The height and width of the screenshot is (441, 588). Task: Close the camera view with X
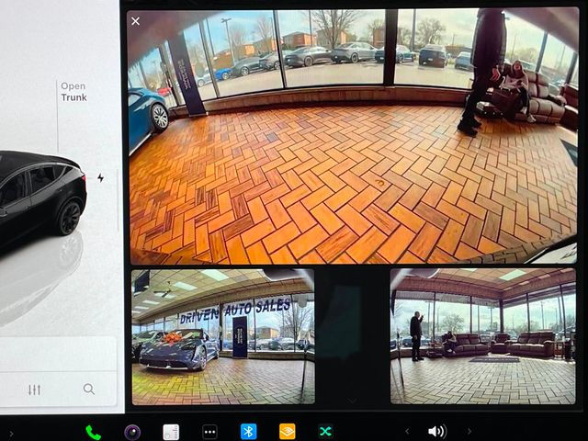coord(136,21)
